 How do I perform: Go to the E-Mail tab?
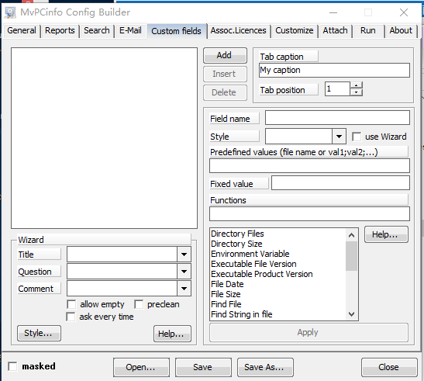pos(130,30)
